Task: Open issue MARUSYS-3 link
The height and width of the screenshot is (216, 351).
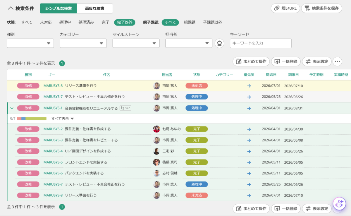Action: point(53,140)
